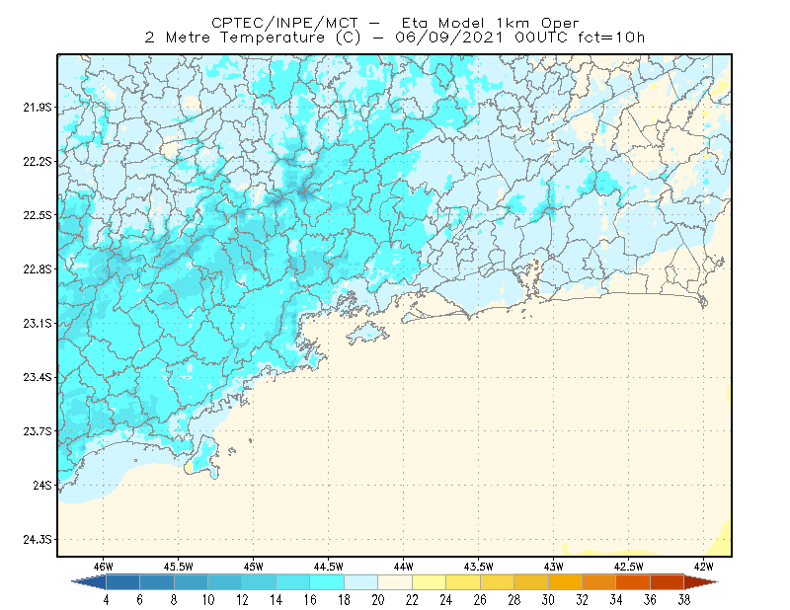790x610 pixels.
Task: Select the colorbar value "34"
Action: 616,600
